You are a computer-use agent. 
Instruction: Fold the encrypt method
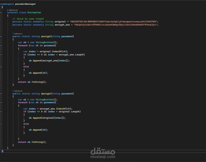1,36
